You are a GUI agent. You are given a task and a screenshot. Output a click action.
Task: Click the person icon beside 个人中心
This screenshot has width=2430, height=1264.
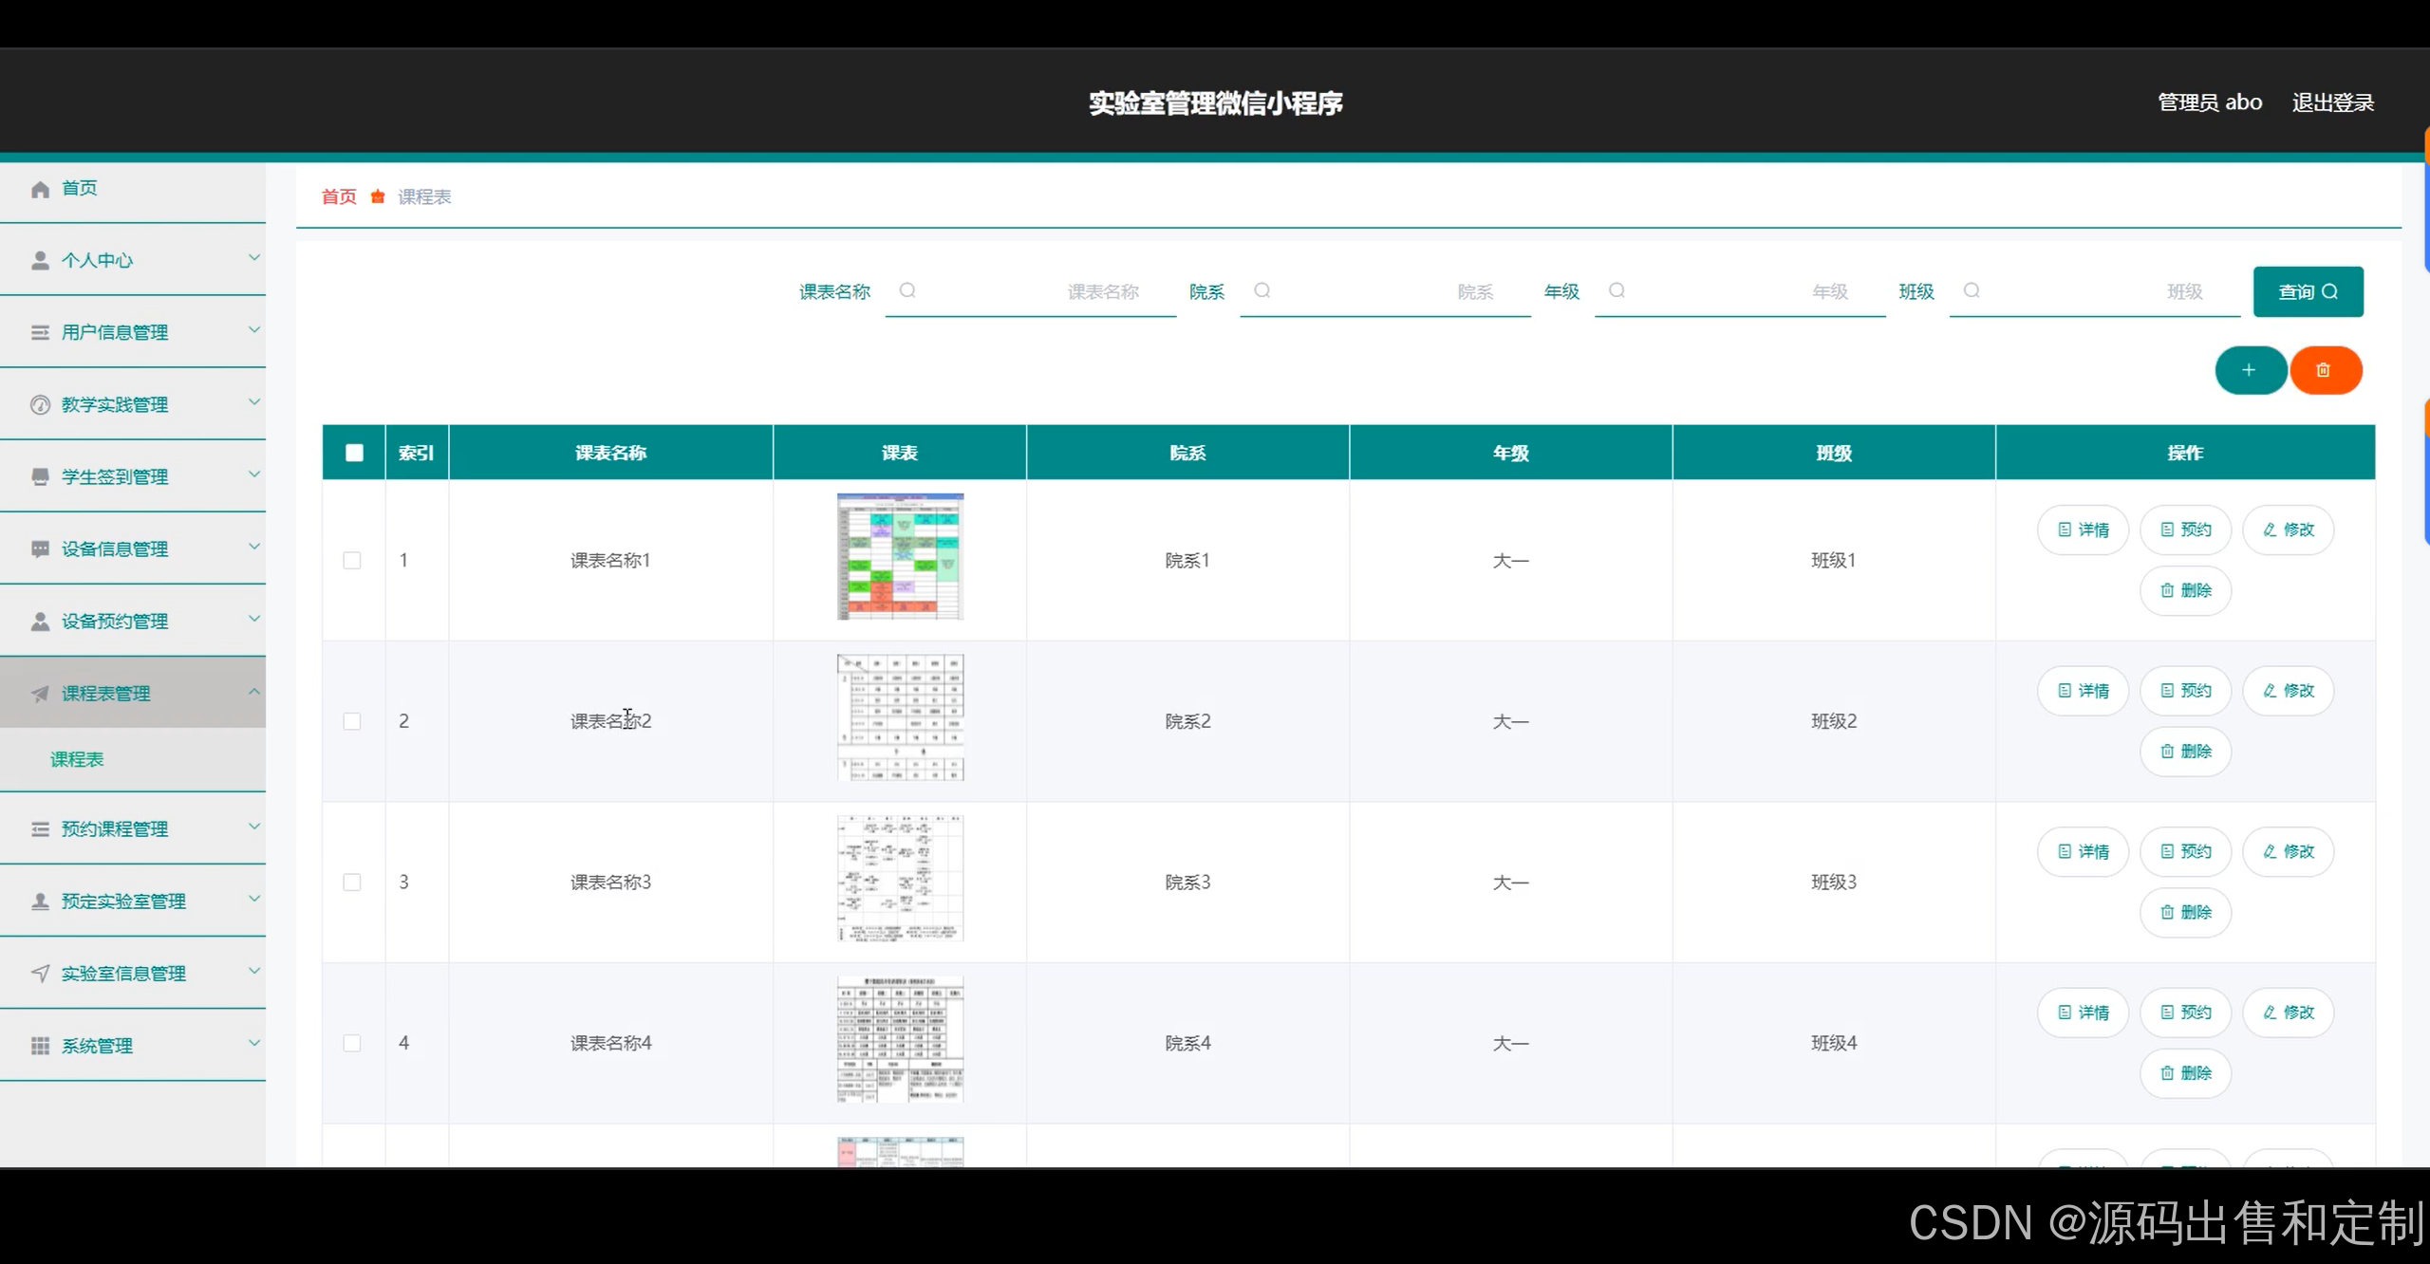tap(40, 260)
